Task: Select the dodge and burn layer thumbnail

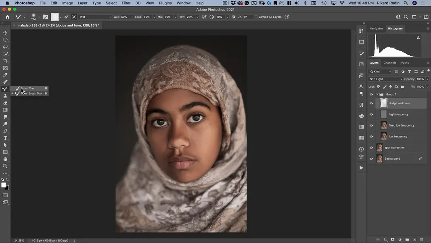Action: pyautogui.click(x=383, y=104)
